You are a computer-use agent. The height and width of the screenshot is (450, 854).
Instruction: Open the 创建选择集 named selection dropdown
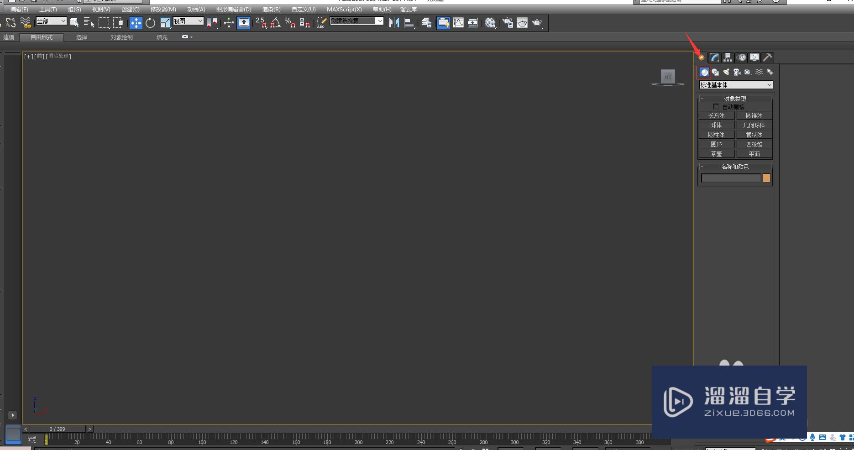point(356,21)
